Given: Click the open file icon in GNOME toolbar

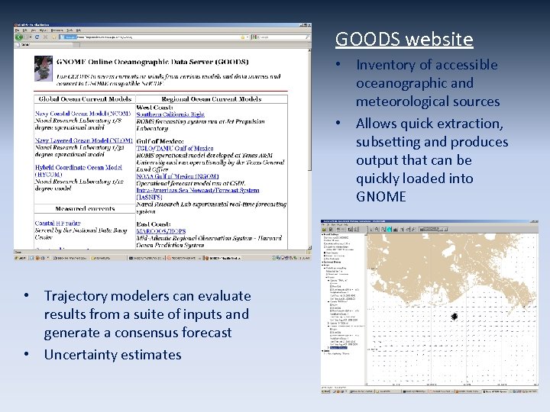Looking at the screenshot, I should [325, 230].
